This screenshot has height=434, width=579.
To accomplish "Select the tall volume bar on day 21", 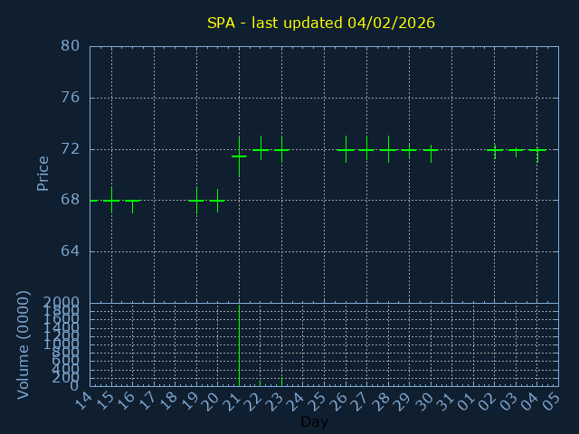I will point(239,348).
